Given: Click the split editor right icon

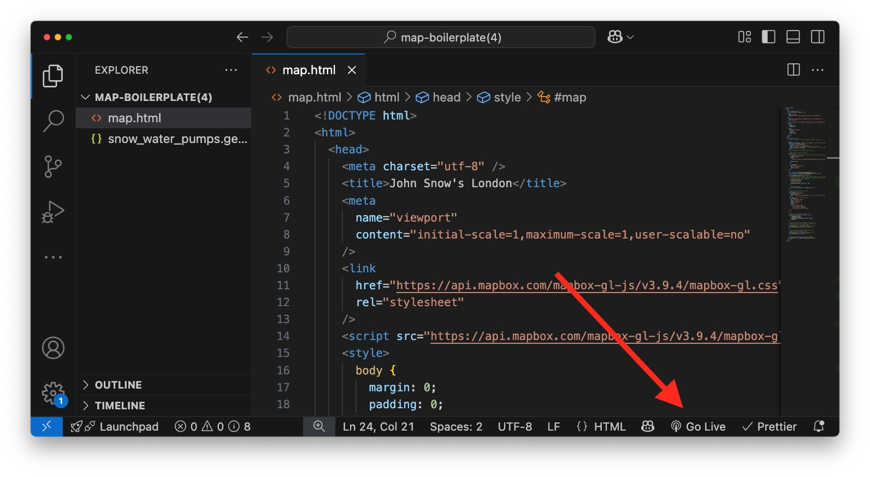Looking at the screenshot, I should tap(794, 70).
